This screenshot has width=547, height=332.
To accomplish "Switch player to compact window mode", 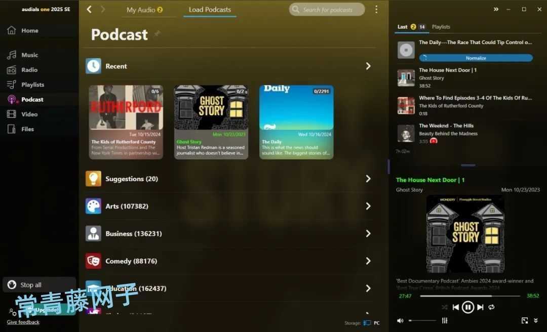I will [x=524, y=320].
